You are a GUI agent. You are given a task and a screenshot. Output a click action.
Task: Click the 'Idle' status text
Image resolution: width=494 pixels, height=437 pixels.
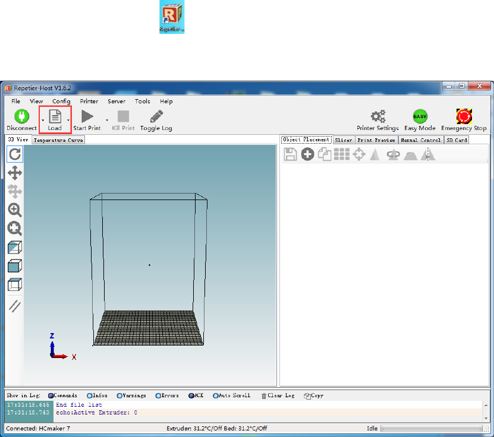[372, 429]
